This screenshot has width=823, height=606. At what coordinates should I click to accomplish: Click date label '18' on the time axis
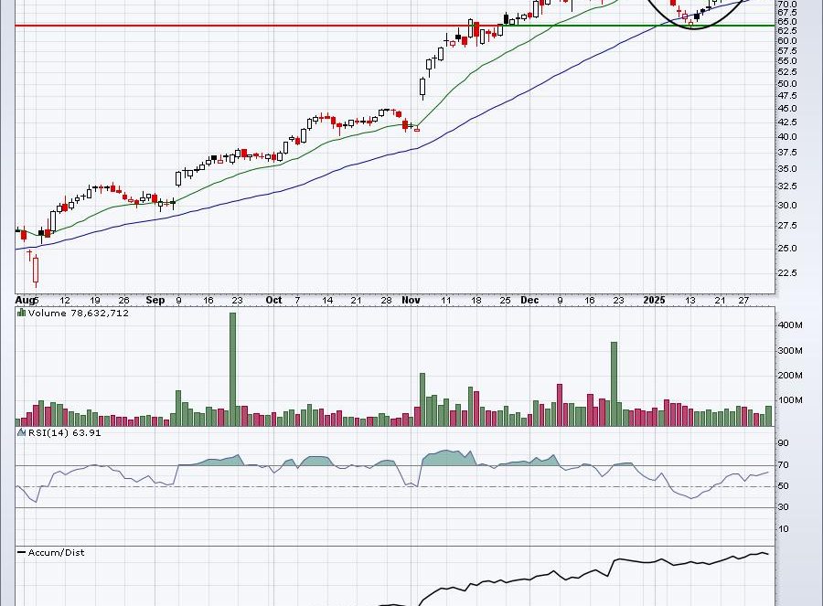476,301
